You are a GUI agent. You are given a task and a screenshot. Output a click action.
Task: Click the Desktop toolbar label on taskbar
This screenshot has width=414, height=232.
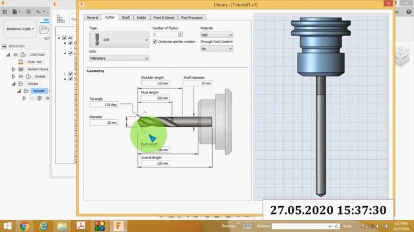(228, 226)
